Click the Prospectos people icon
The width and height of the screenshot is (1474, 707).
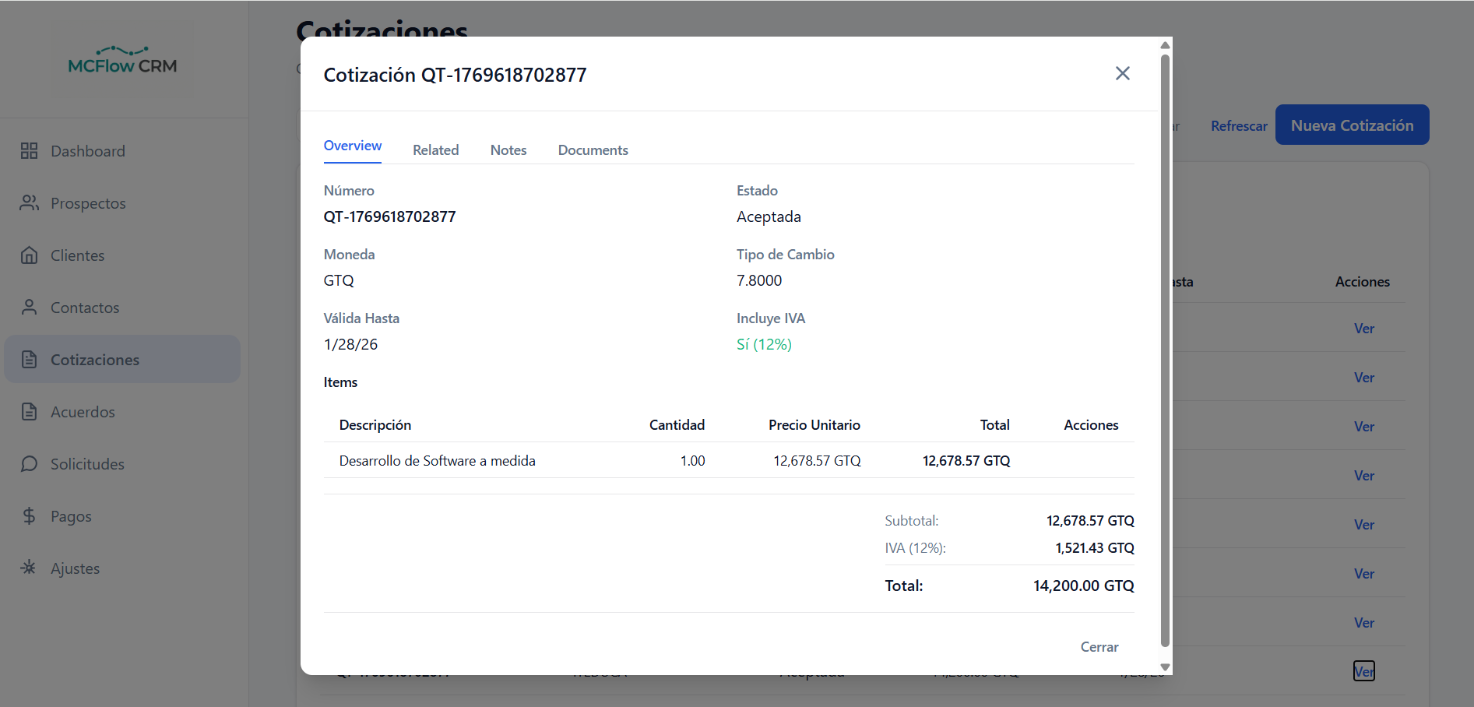click(x=29, y=203)
